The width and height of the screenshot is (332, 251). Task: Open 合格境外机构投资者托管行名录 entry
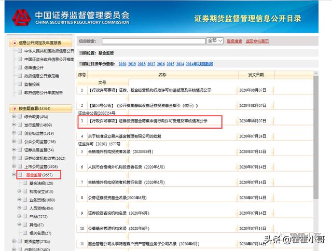point(127,183)
